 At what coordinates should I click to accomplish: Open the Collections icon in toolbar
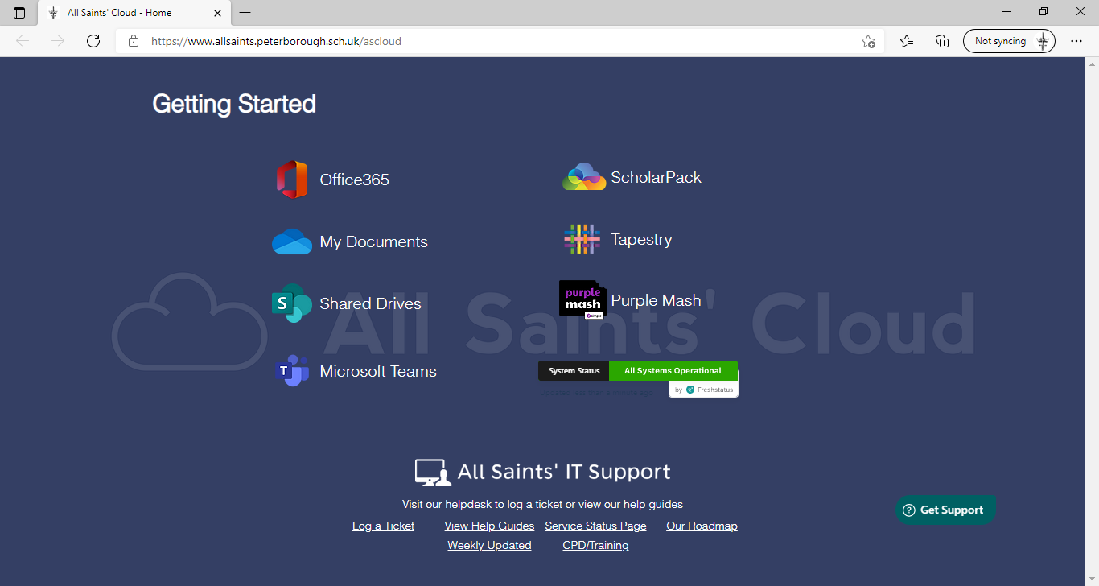coord(942,41)
